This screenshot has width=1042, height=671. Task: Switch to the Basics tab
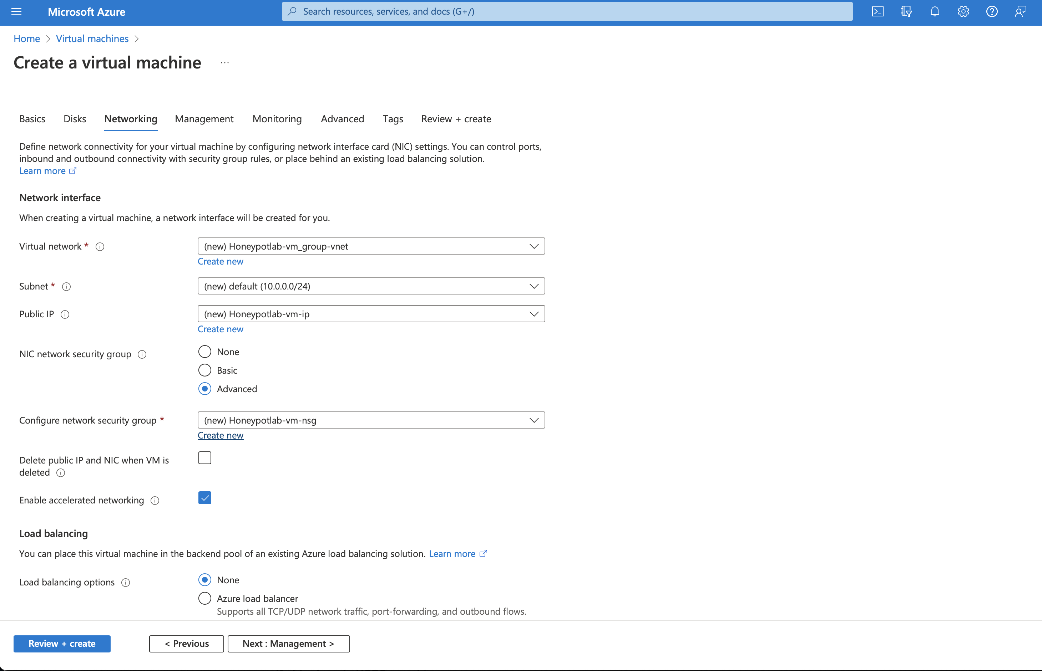pyautogui.click(x=32, y=119)
